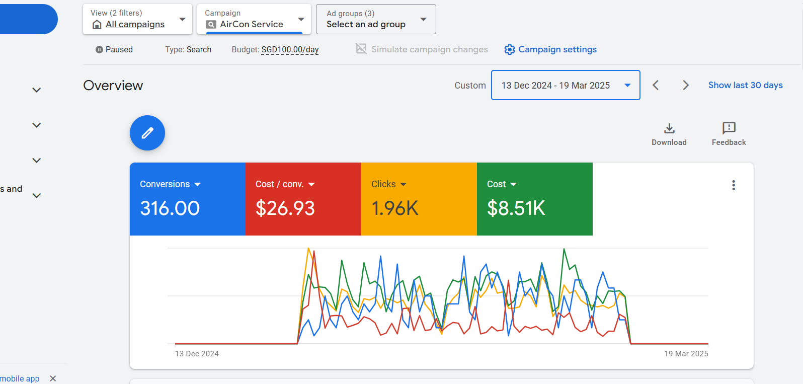The width and height of the screenshot is (803, 384).
Task: Open the scorecard three-dot menu
Action: coord(733,185)
